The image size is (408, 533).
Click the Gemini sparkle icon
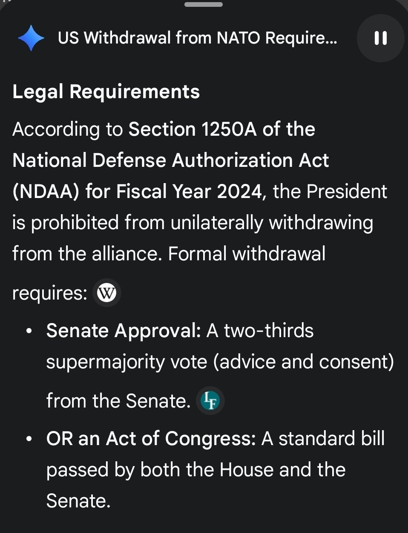(x=31, y=38)
